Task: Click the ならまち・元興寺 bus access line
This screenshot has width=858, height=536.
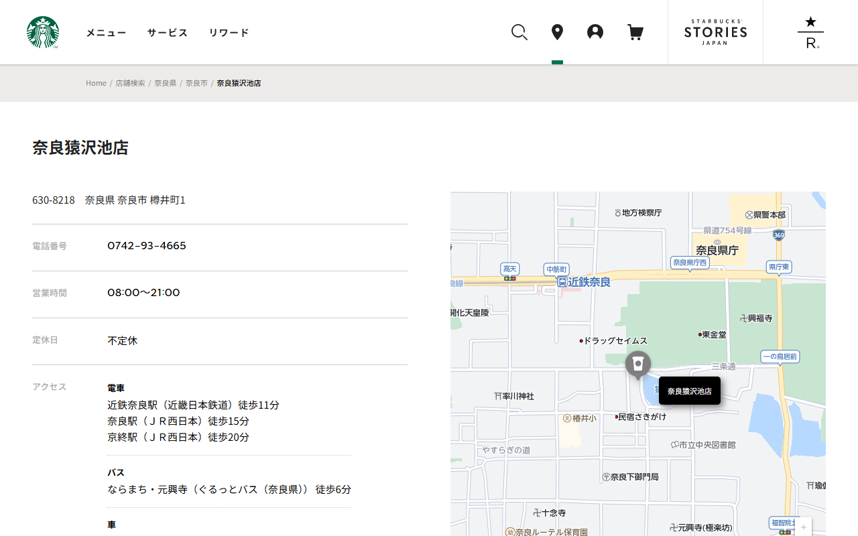Action: (229, 490)
